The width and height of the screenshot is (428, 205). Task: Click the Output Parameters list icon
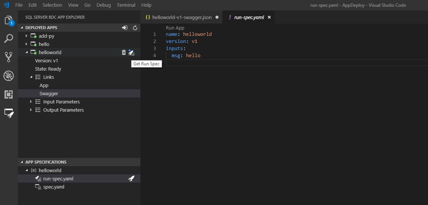[x=38, y=110]
